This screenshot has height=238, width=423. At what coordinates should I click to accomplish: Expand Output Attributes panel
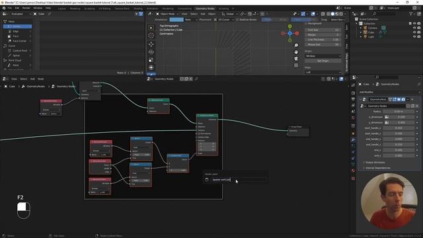tap(375, 163)
